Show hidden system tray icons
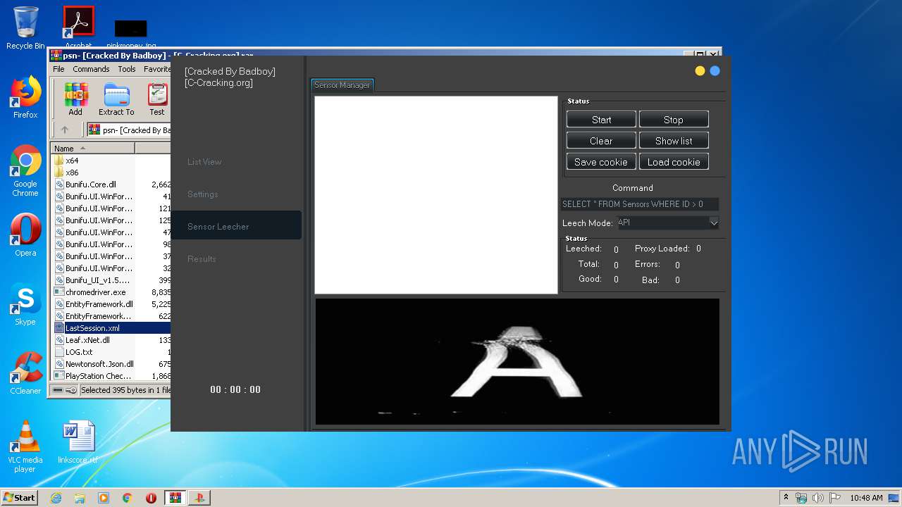Viewport: 902px width, 507px height. tap(786, 498)
